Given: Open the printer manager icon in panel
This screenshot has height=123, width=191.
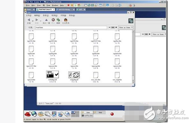Looking at the screenshot, I should click(67, 114).
